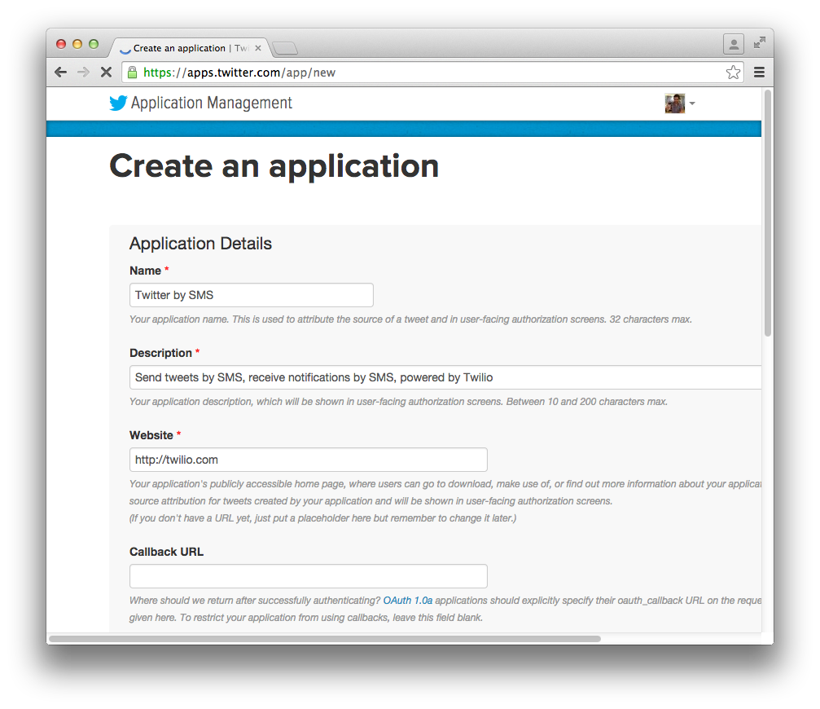Viewport: 820px width, 709px height.
Task: Click the Chrome user profile icon
Action: click(734, 44)
